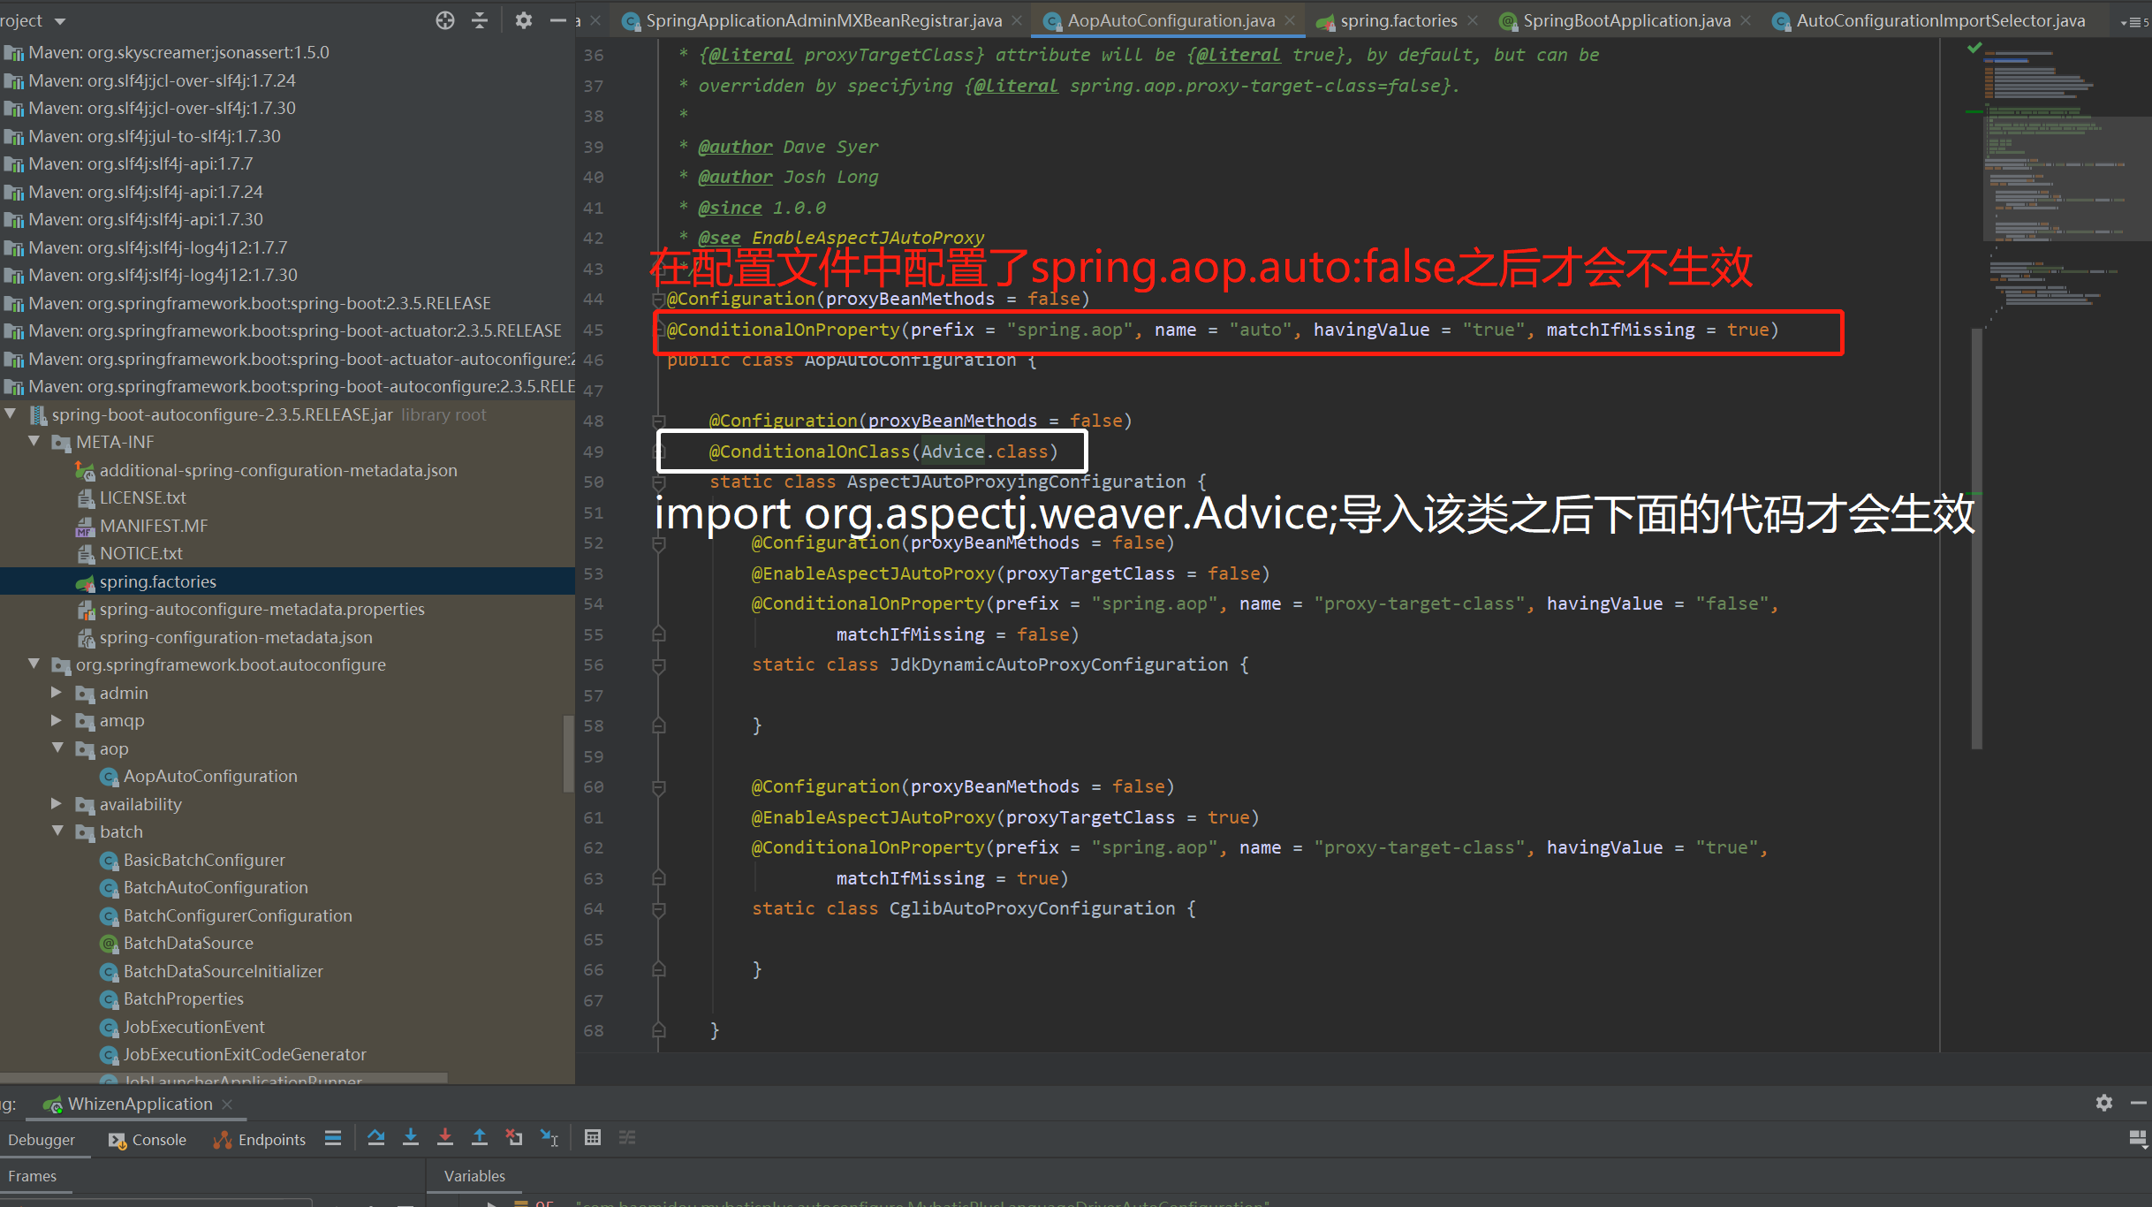Collapse the META-INF folder
2152x1207 pixels.
click(x=34, y=441)
